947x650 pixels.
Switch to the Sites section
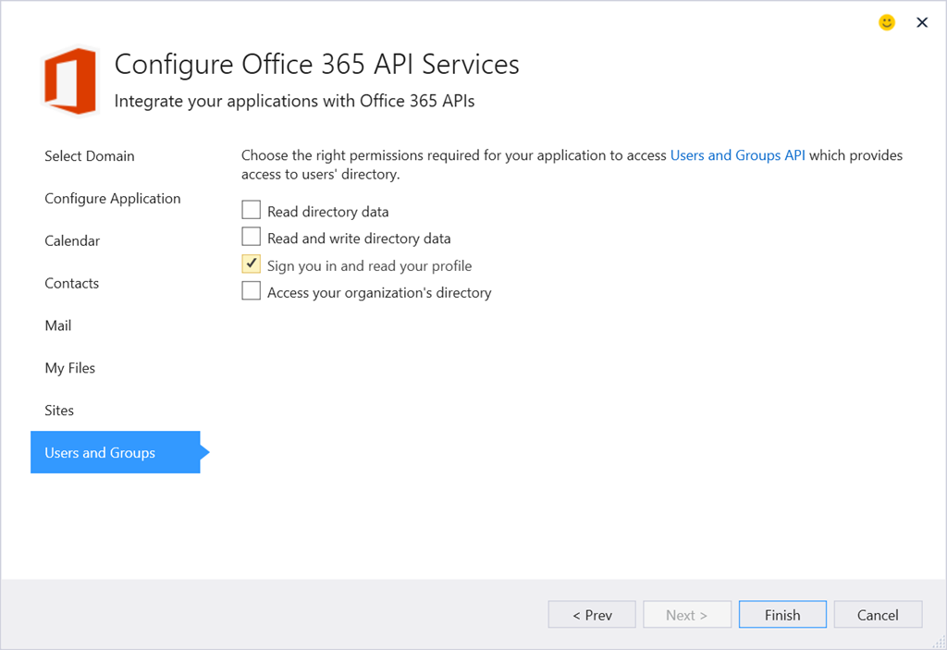[x=59, y=411]
